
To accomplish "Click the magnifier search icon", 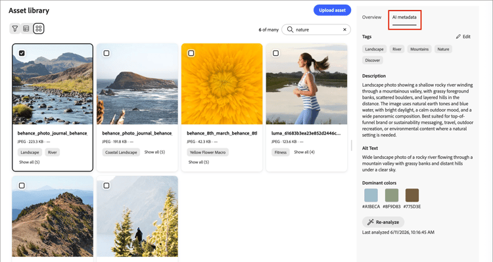I will [x=290, y=30].
